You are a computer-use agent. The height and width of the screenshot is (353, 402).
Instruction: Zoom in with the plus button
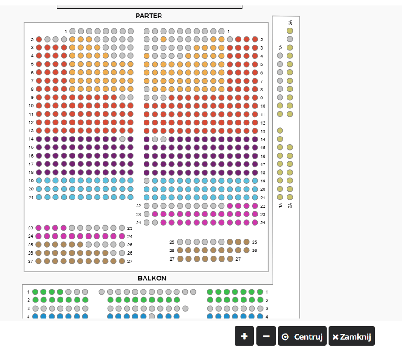point(244,336)
